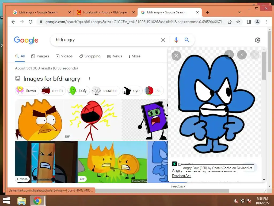Open the Chrome side panel icon

[249, 22]
